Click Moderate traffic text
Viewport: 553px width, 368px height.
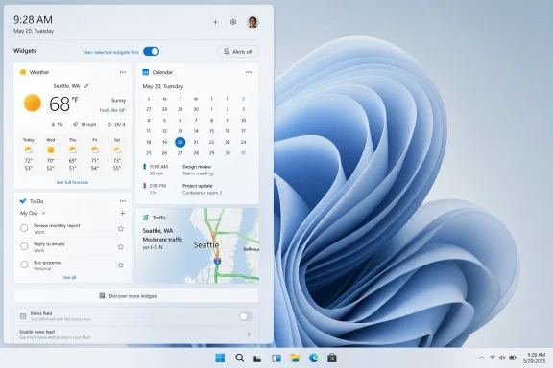click(162, 240)
